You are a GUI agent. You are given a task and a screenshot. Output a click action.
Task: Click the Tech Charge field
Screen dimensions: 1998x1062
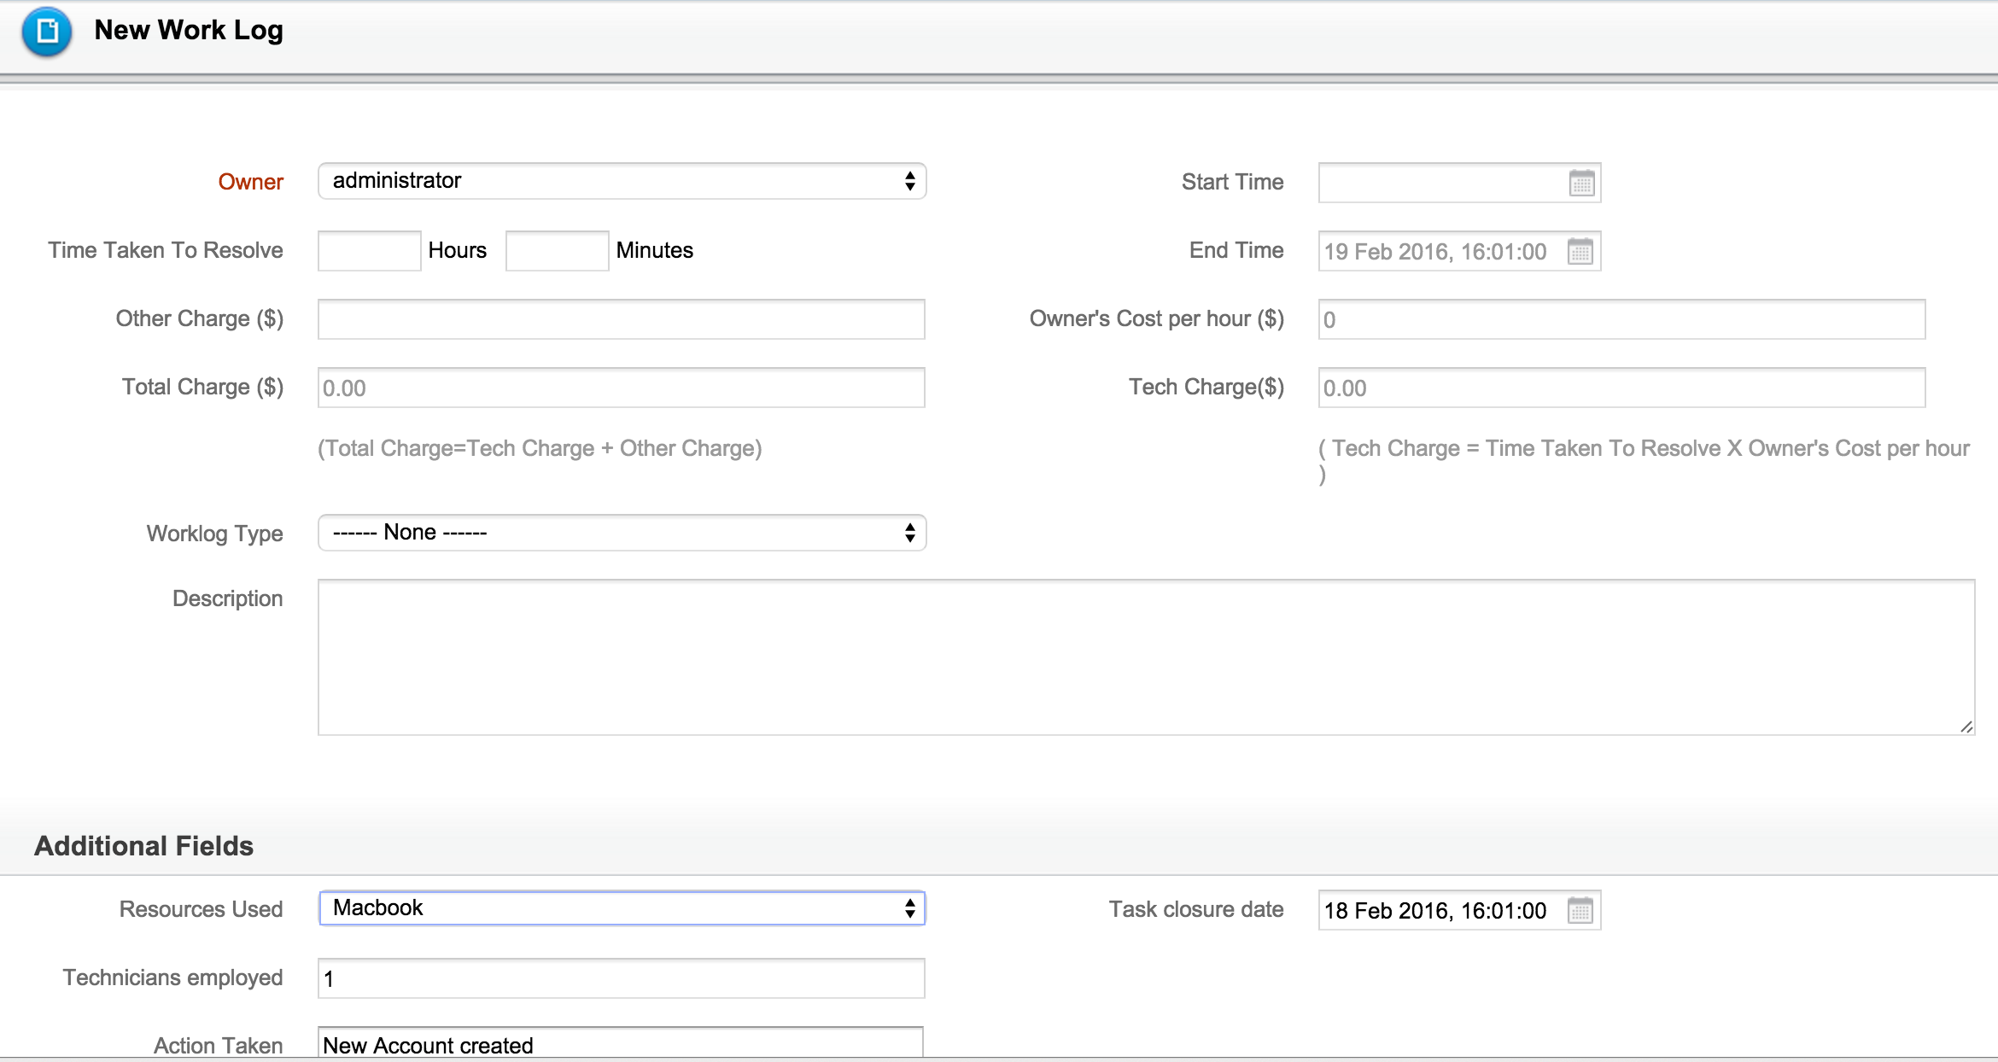(x=1621, y=388)
